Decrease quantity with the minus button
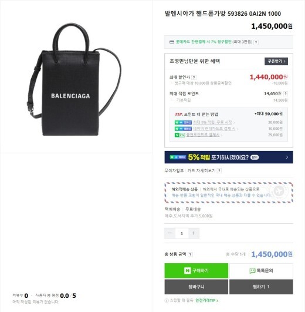Screen dimensions: 305x312 click(x=170, y=233)
